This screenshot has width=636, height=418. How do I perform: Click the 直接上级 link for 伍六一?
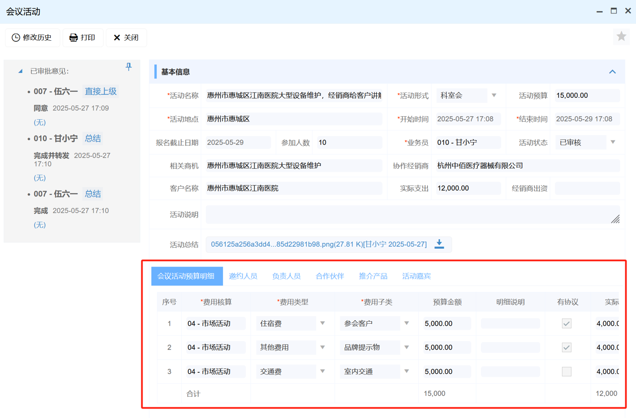tap(100, 91)
